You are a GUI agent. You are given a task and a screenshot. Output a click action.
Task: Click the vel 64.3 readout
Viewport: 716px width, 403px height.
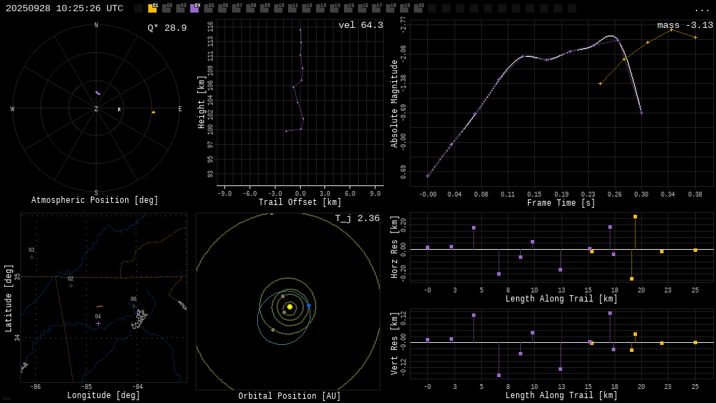pyautogui.click(x=360, y=25)
